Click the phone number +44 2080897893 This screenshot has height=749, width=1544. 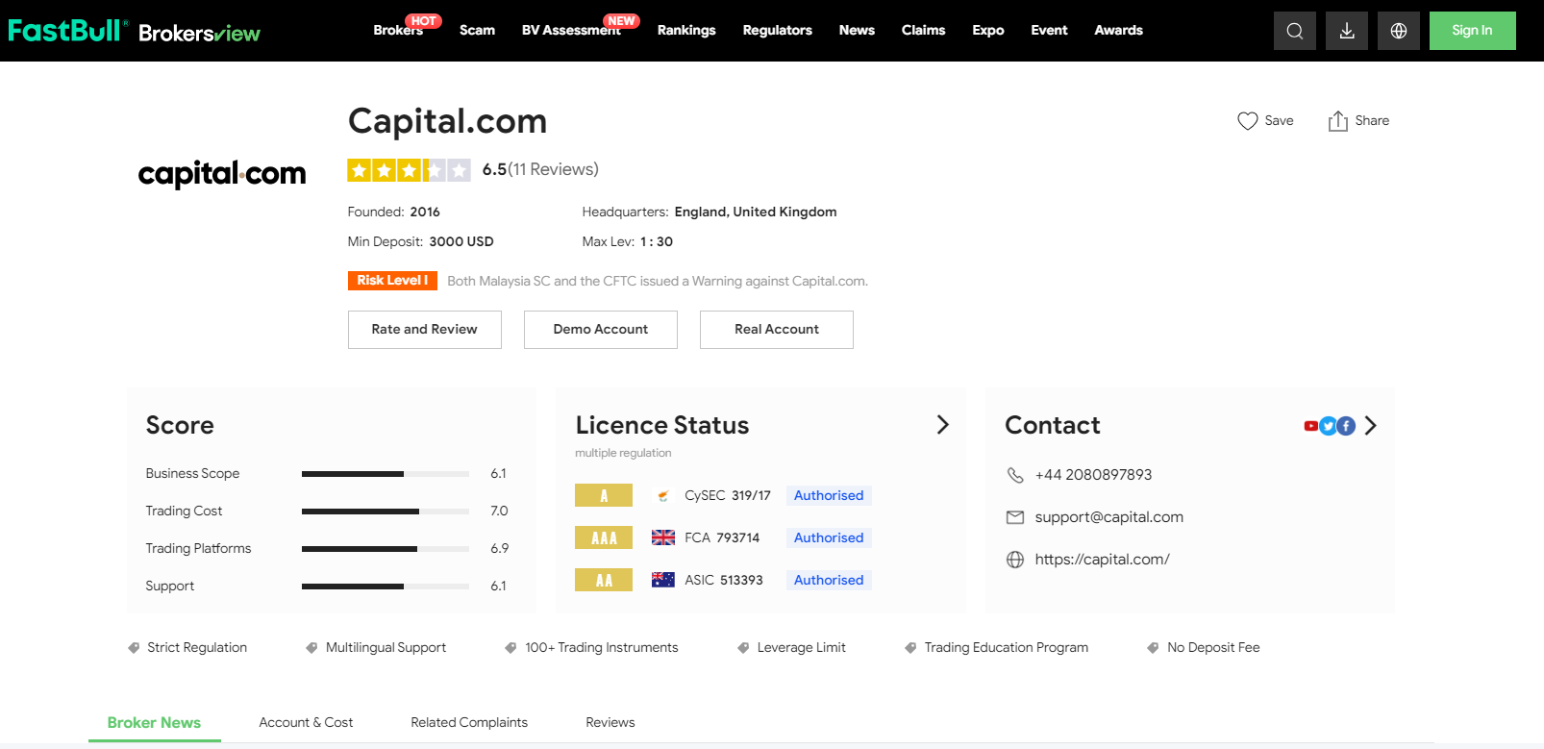[x=1093, y=475]
